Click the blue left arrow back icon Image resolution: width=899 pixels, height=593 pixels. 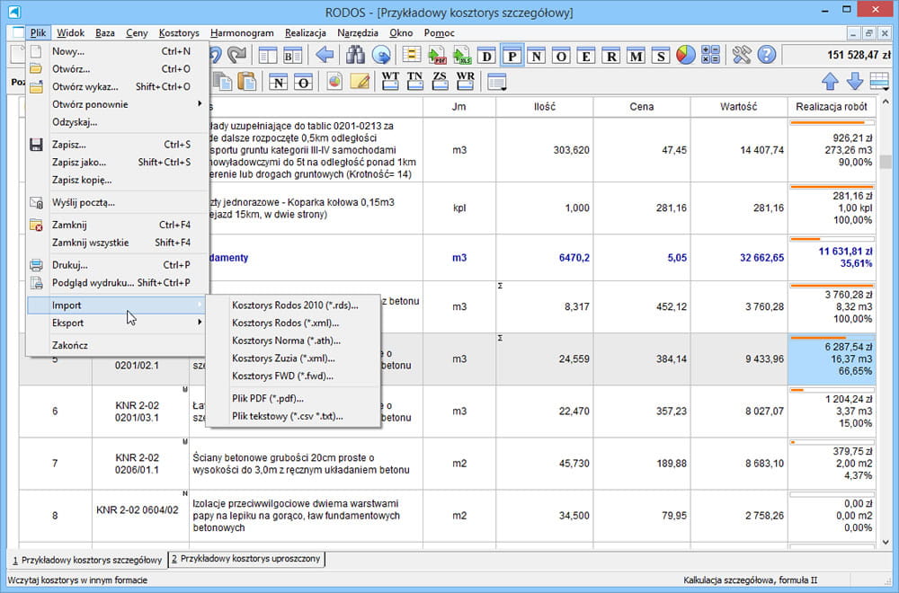click(x=325, y=55)
